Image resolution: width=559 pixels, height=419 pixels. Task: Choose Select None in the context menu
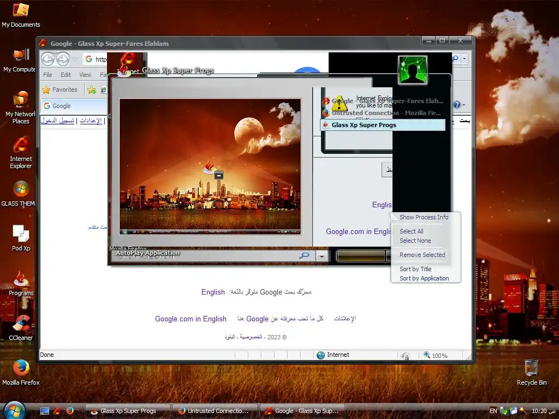tap(415, 241)
